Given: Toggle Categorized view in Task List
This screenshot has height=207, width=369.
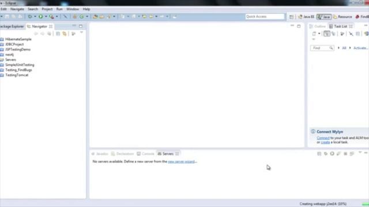Looking at the screenshot, I should (x=327, y=33).
